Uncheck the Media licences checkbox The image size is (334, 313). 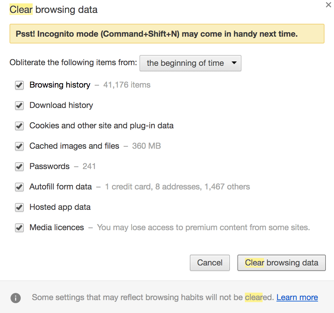click(x=19, y=228)
